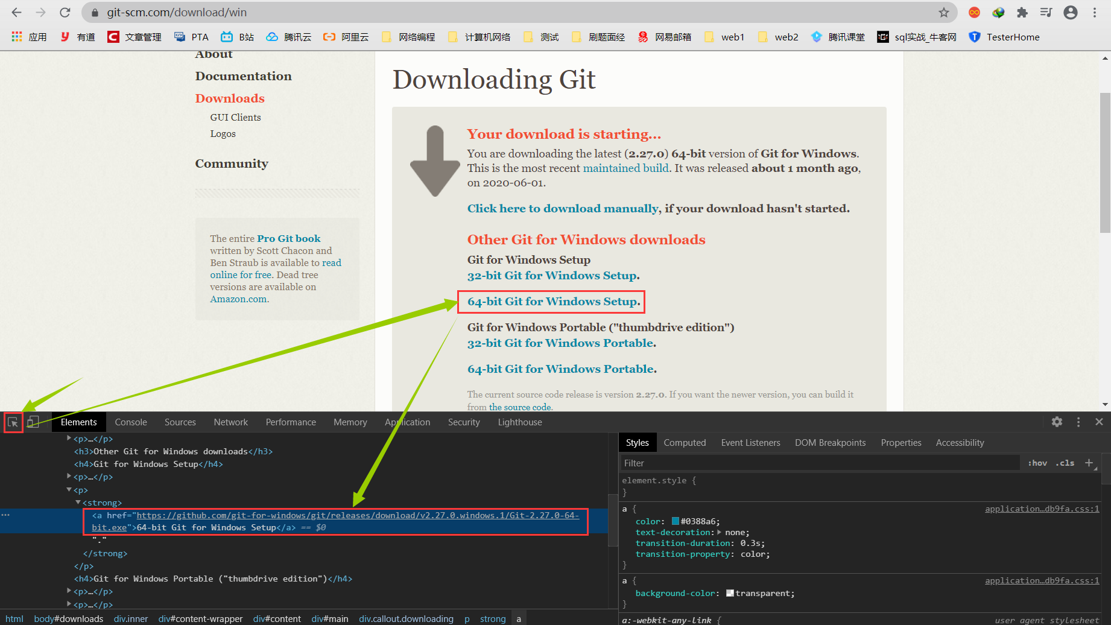The image size is (1111, 625).
Task: Open the 应用 apps bookmark
Action: tap(29, 37)
